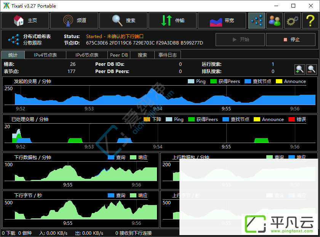The height and width of the screenshot is (237, 320).
Task: Open the 搜索 search section
Action: (x=123, y=21)
